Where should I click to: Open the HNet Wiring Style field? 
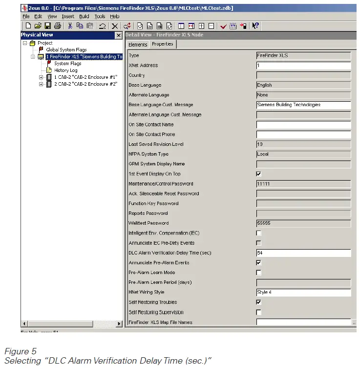(x=303, y=292)
